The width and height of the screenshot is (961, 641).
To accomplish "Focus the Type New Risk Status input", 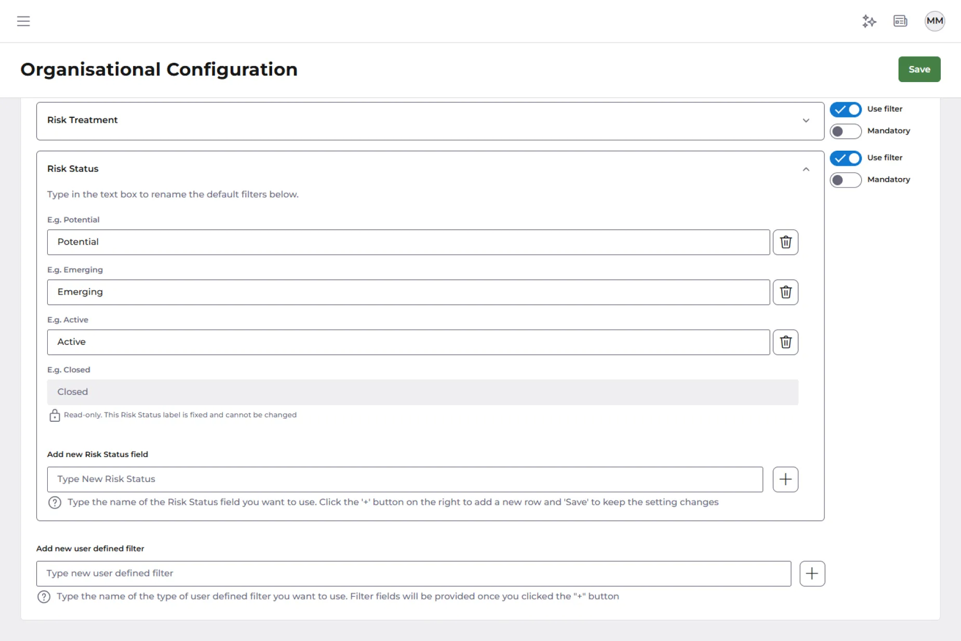I will coord(405,479).
